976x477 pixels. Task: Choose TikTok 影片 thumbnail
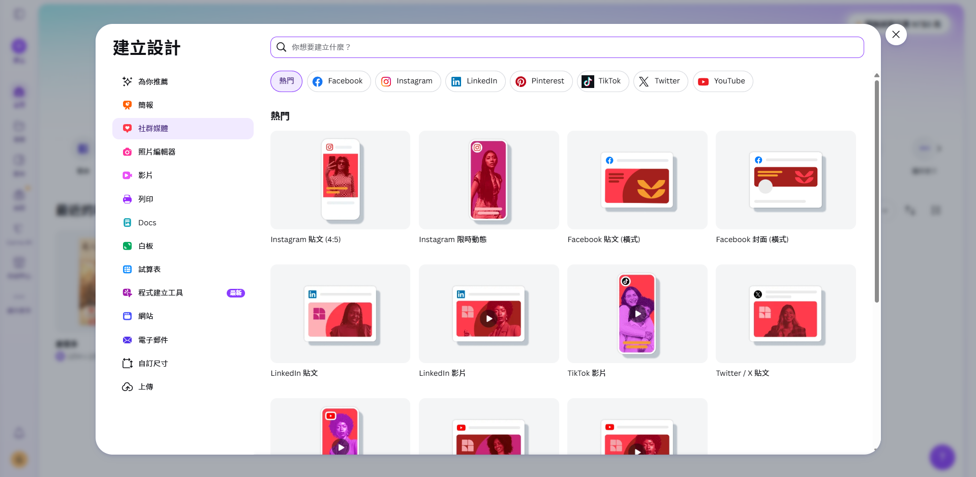pos(637,314)
